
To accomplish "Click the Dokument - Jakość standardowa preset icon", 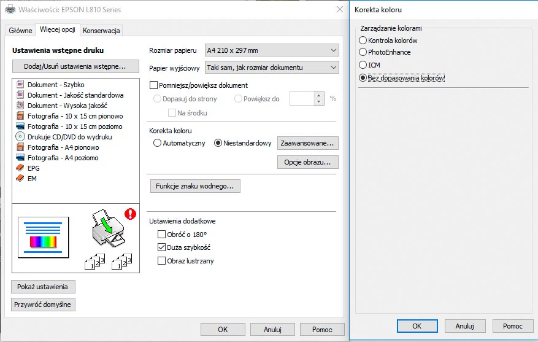I will (20, 95).
